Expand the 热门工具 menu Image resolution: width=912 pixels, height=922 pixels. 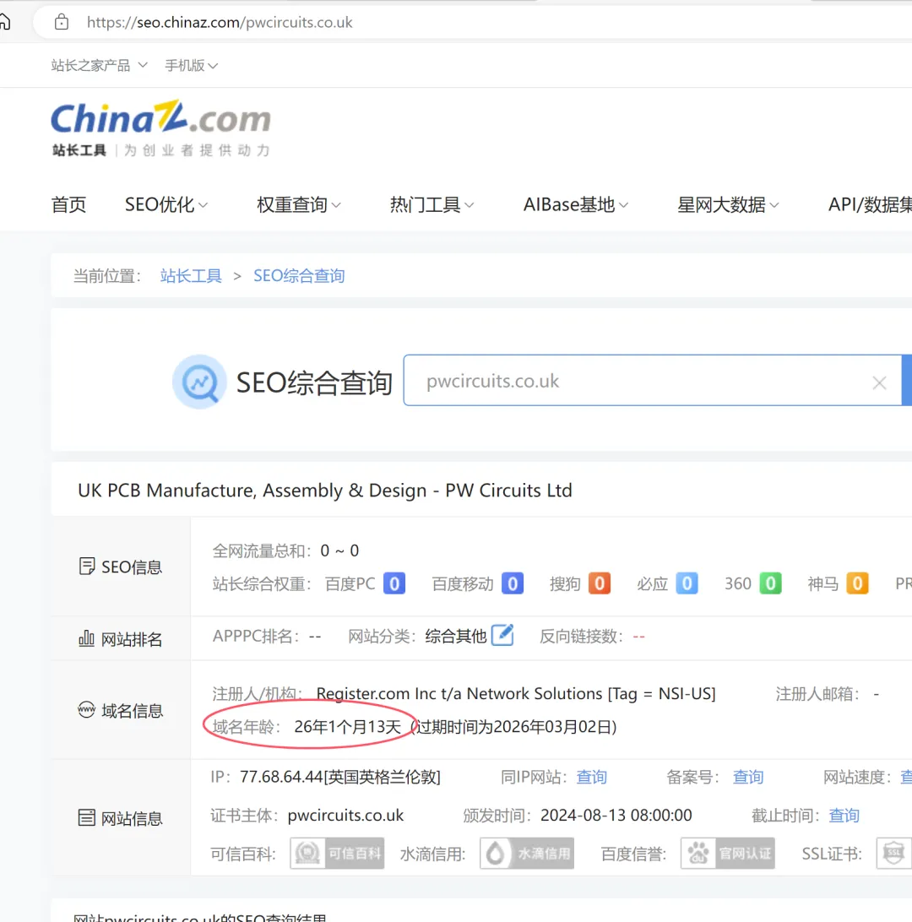[x=432, y=204]
